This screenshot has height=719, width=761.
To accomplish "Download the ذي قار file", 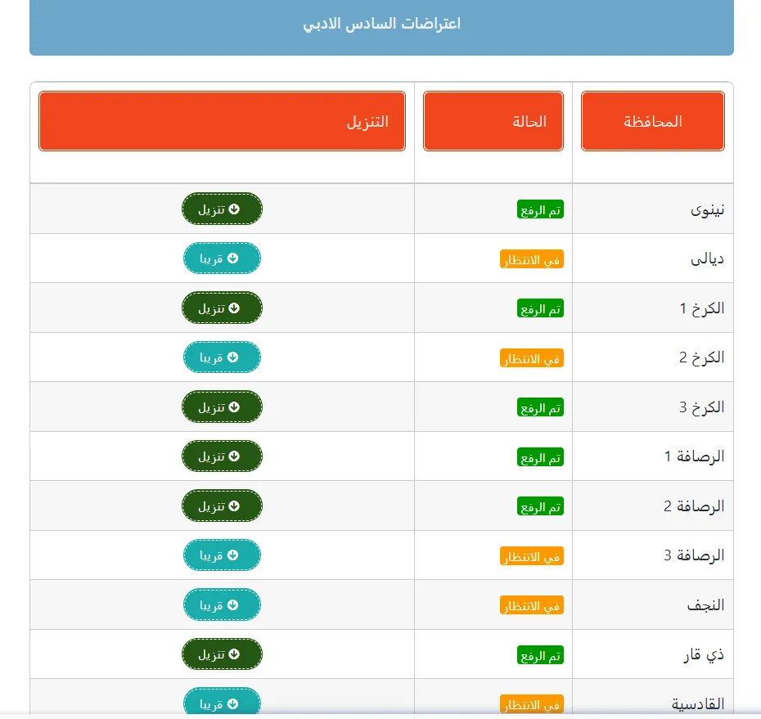I will coord(222,654).
